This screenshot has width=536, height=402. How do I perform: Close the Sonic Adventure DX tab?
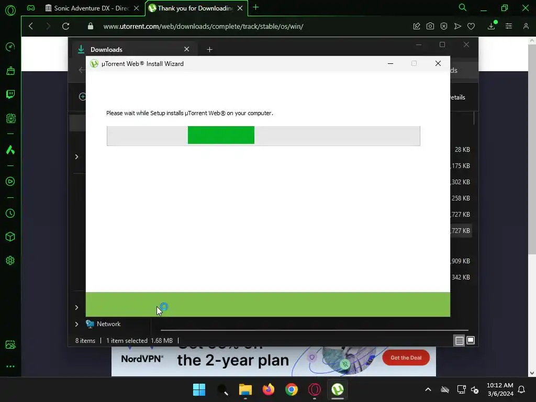click(137, 8)
